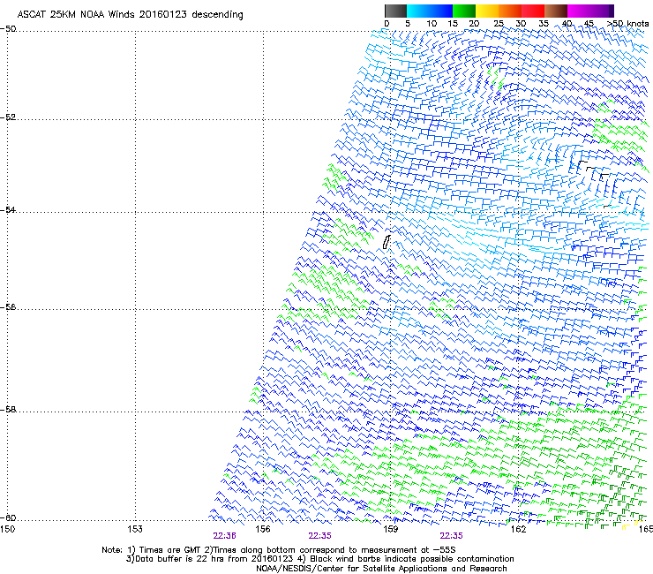This screenshot has width=653, height=574.
Task: Click the legend label '25'
Action: pos(499,24)
